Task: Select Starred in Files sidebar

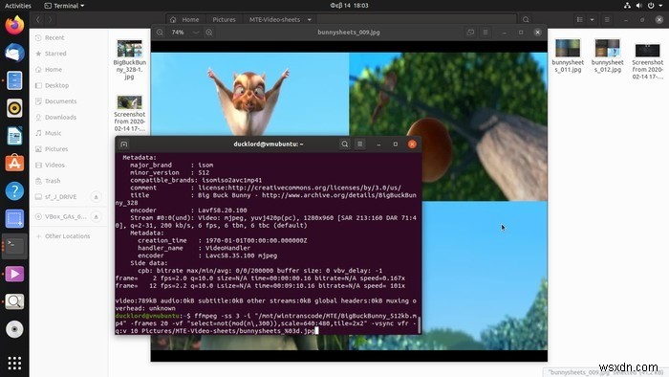Action: coord(68,54)
